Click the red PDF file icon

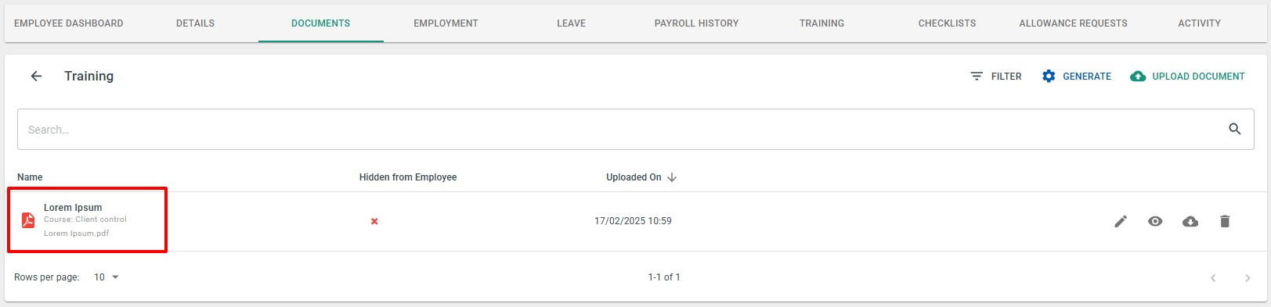click(x=28, y=220)
